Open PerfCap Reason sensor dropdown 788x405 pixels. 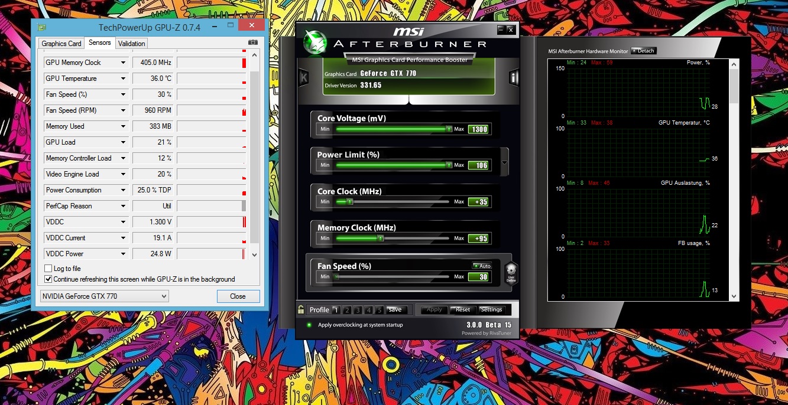pyautogui.click(x=124, y=206)
